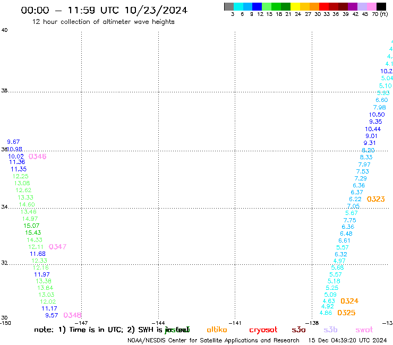Click the wave height value 15.07
The height and width of the screenshot is (345, 393).
[x=31, y=226]
